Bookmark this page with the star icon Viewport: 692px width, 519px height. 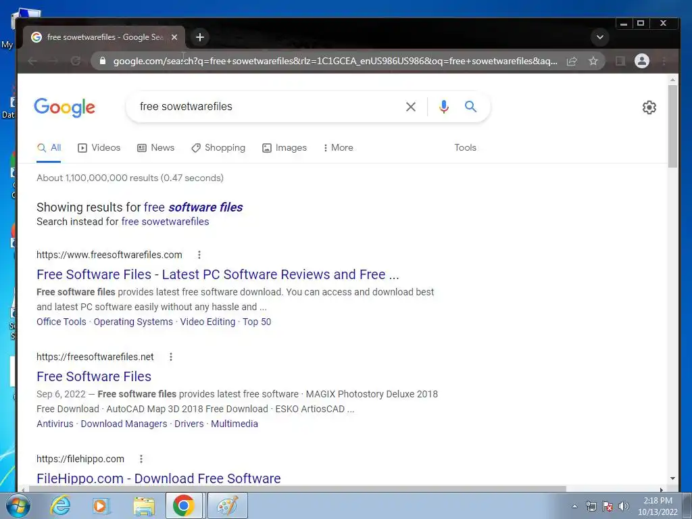pyautogui.click(x=593, y=61)
